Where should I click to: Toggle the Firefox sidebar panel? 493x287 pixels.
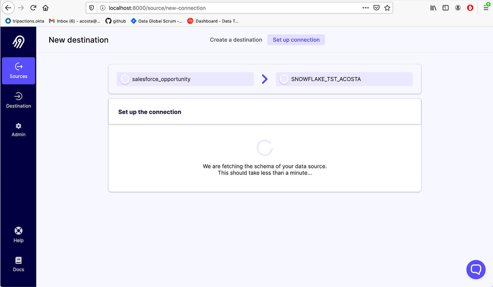pos(445,7)
